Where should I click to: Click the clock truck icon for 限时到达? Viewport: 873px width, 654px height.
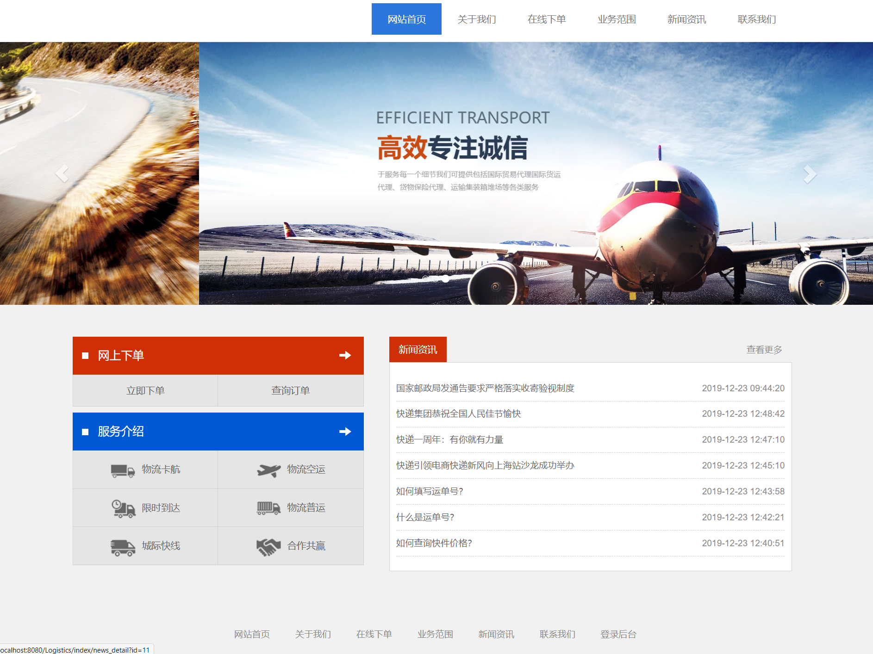click(x=123, y=508)
